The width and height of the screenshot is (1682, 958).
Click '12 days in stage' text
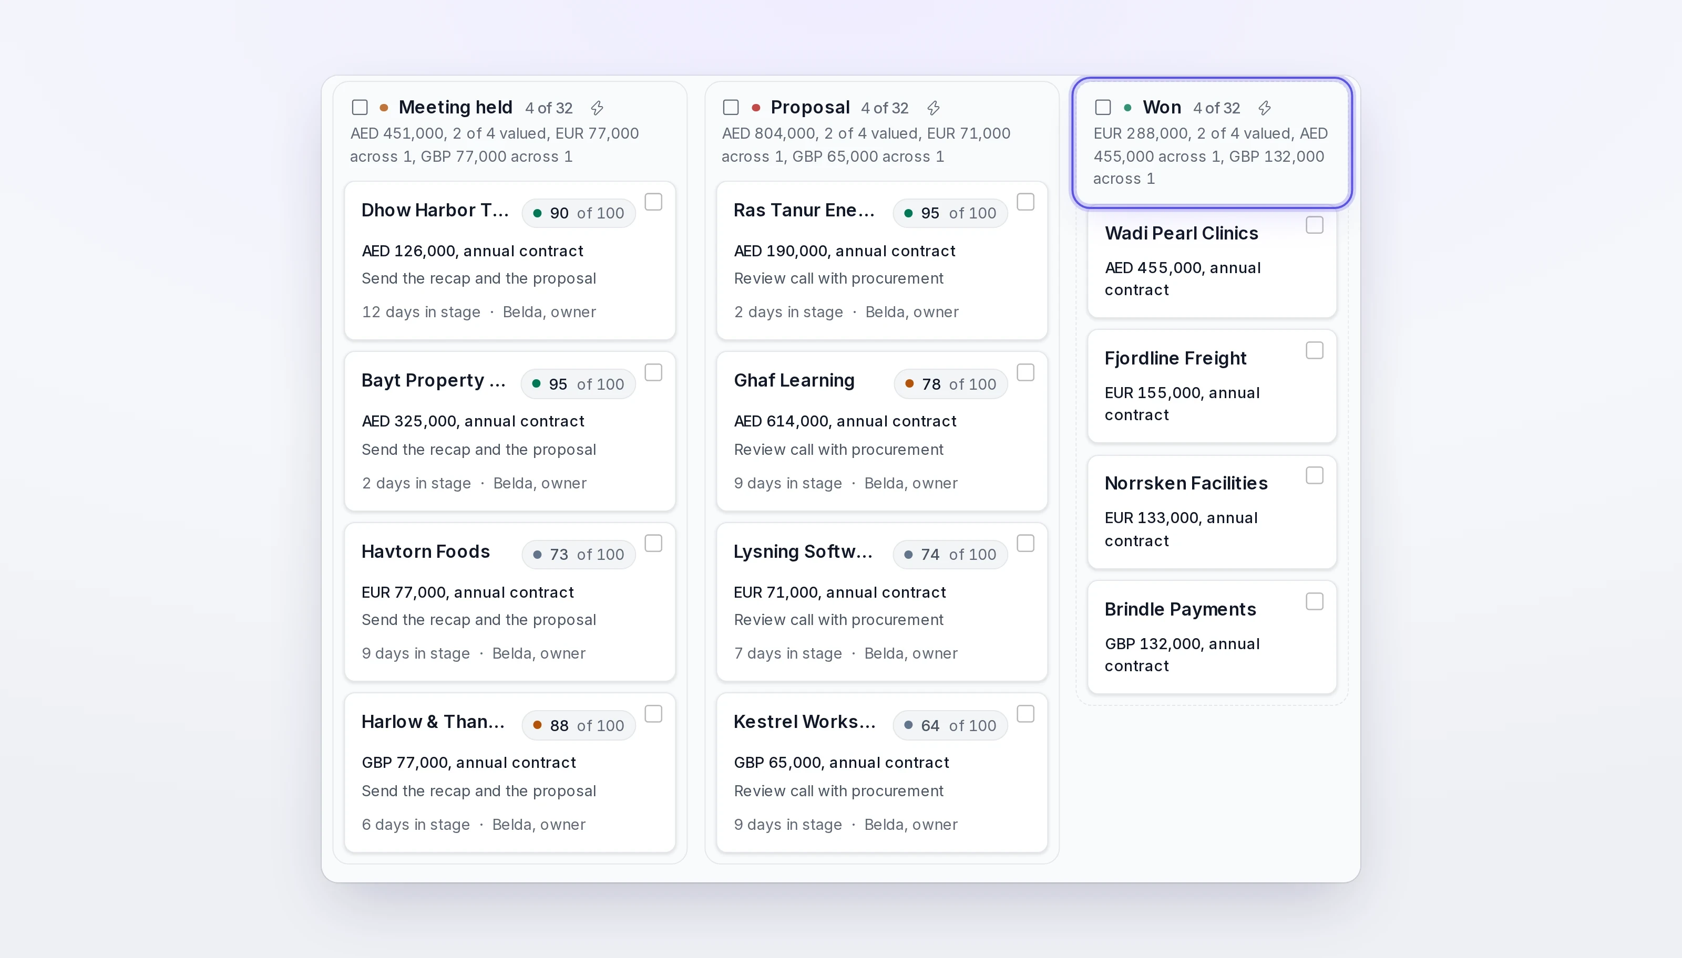pyautogui.click(x=422, y=313)
